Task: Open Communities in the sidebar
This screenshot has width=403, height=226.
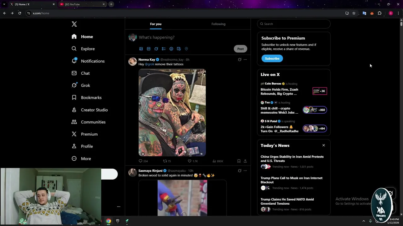Action: [x=88, y=122]
